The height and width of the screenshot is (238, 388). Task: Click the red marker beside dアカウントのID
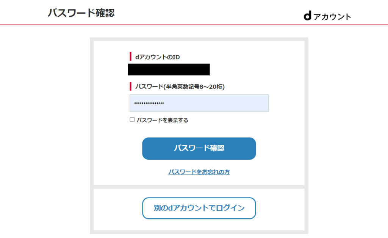(x=130, y=56)
